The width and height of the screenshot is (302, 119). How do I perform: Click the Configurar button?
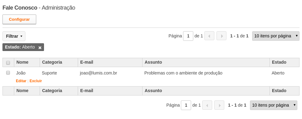[19, 19]
